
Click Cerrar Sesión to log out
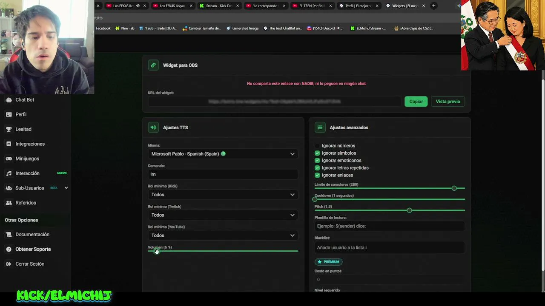coord(30,264)
